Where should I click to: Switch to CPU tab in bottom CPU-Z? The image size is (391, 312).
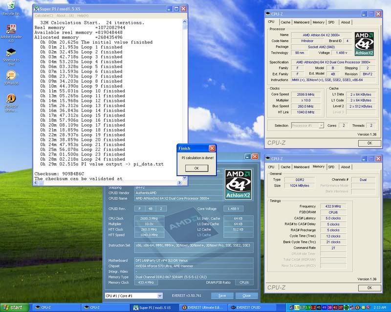[x=271, y=167]
